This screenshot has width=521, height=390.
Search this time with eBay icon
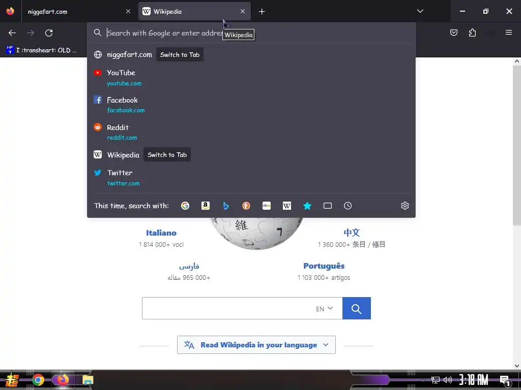267,206
